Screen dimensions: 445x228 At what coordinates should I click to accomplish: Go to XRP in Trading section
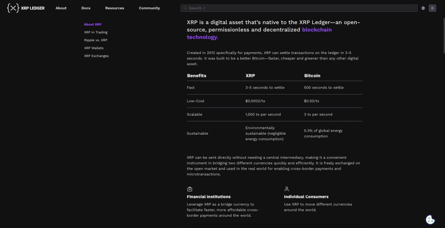click(96, 32)
